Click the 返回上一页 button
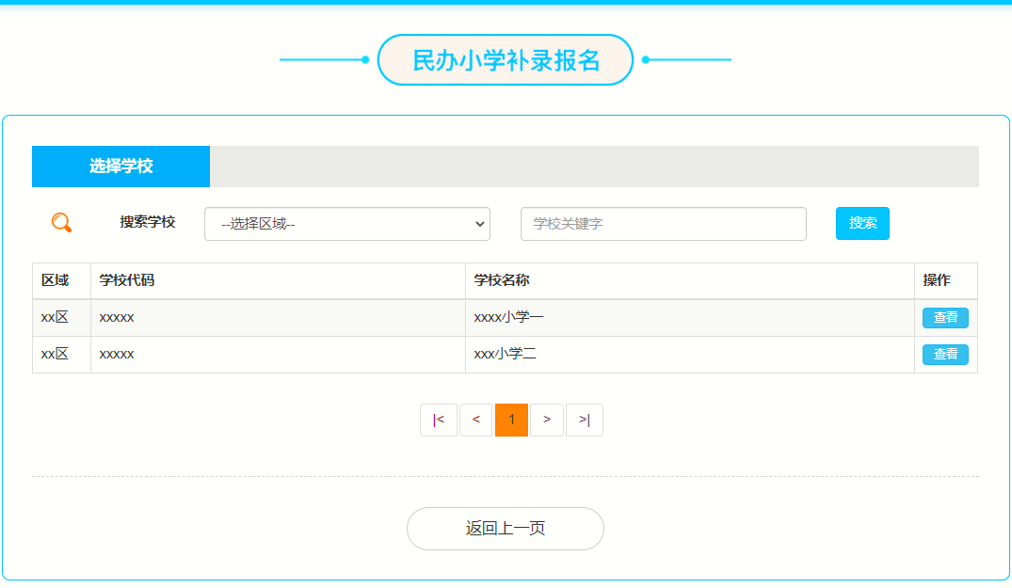 [x=506, y=529]
